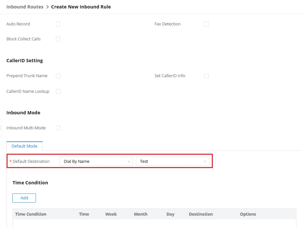Click the Destination column header
The image size is (302, 228).
point(201,214)
